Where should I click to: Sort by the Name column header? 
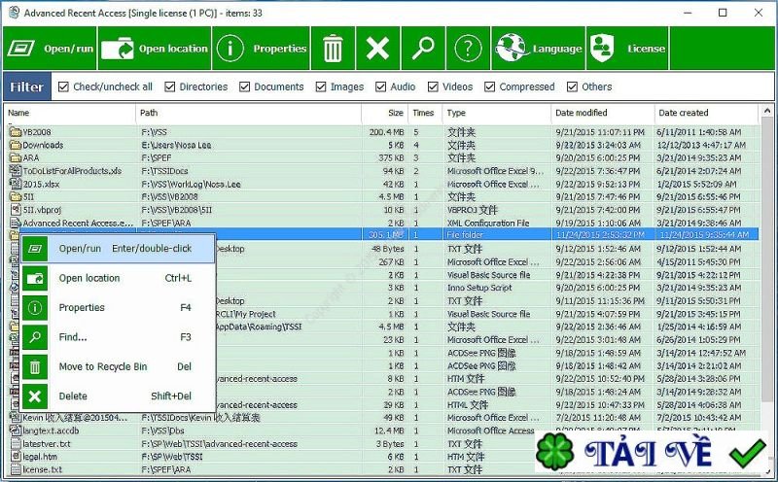pos(69,113)
